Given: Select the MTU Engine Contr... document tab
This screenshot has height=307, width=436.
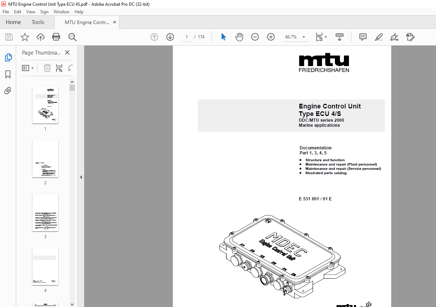Looking at the screenshot, I should pos(87,22).
